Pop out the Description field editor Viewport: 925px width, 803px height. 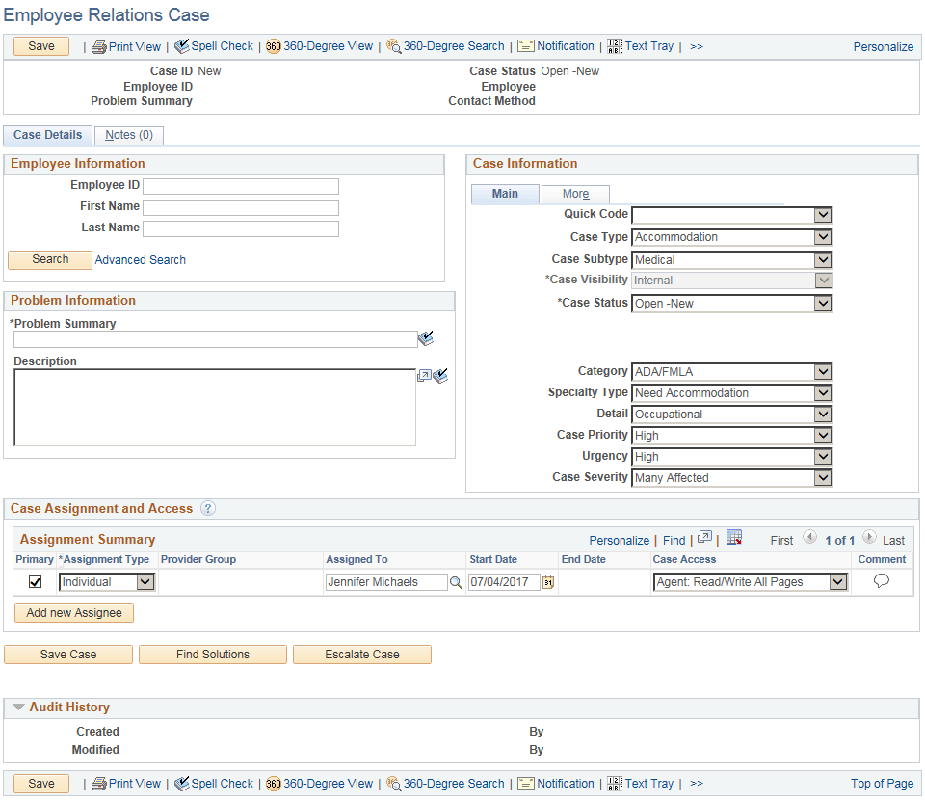[x=424, y=375]
